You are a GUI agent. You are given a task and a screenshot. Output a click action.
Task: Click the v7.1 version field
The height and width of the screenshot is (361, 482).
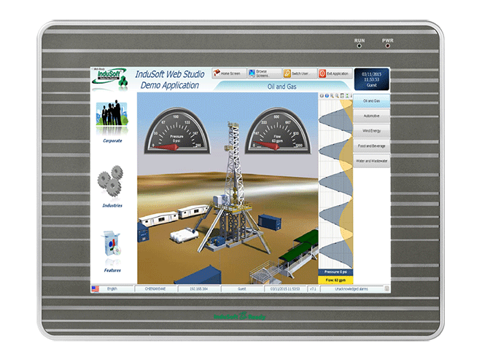[x=313, y=289]
